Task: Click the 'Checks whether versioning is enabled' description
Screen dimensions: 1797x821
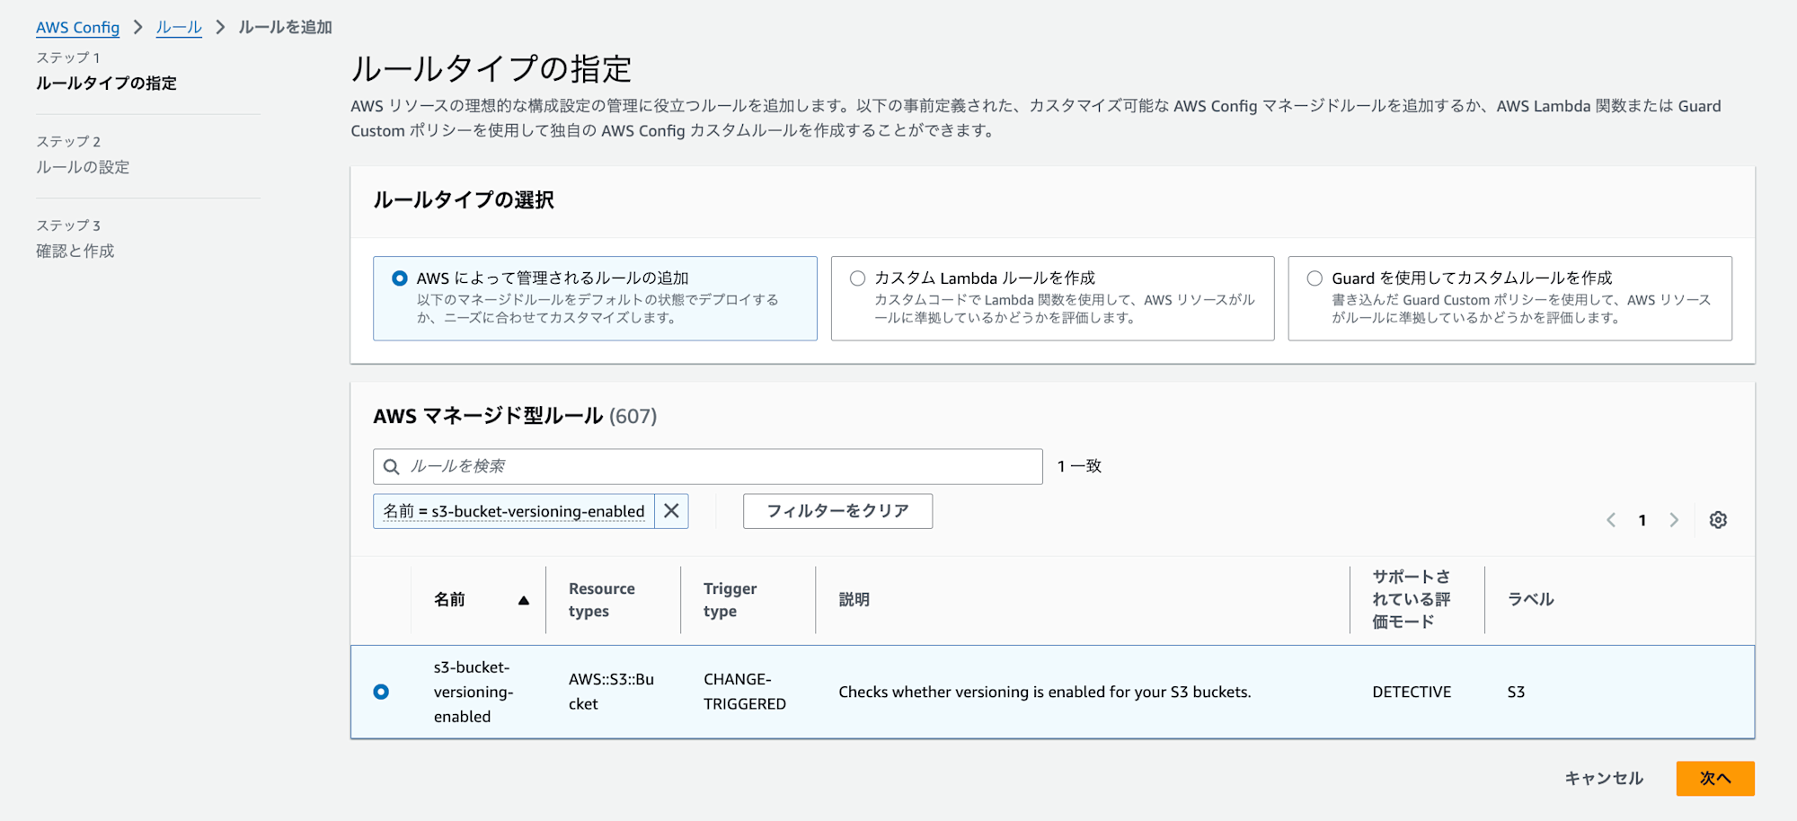Action: (x=1045, y=692)
